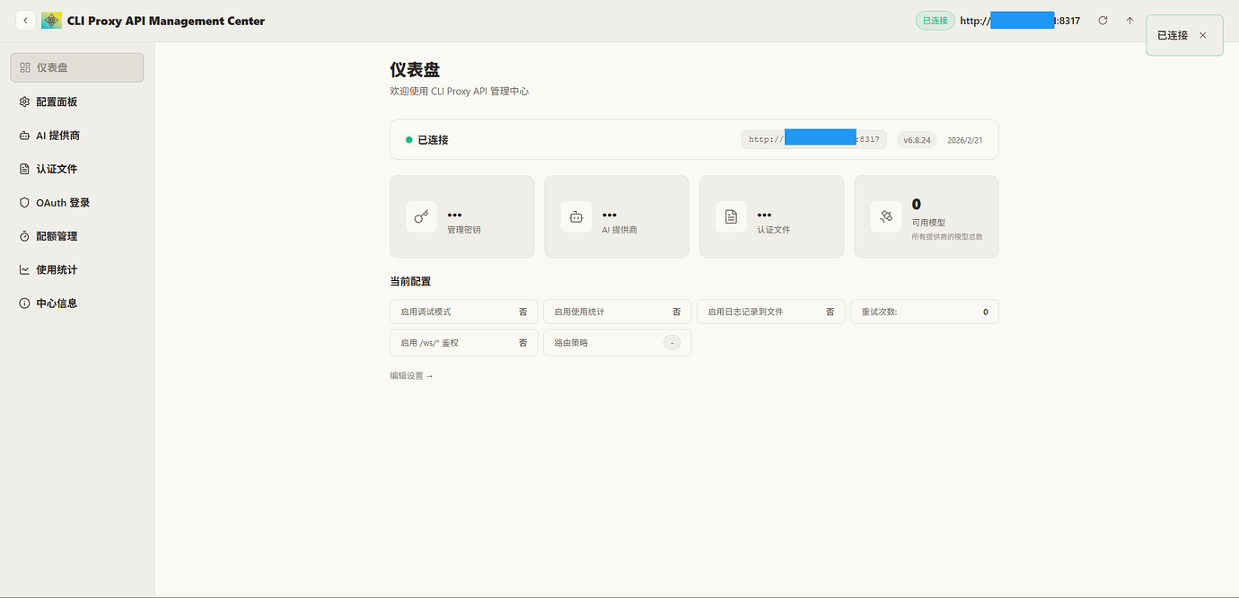The height and width of the screenshot is (598, 1239).
Task: Click the 仪表盘 grid icon in the sidebar
Action: [25, 67]
